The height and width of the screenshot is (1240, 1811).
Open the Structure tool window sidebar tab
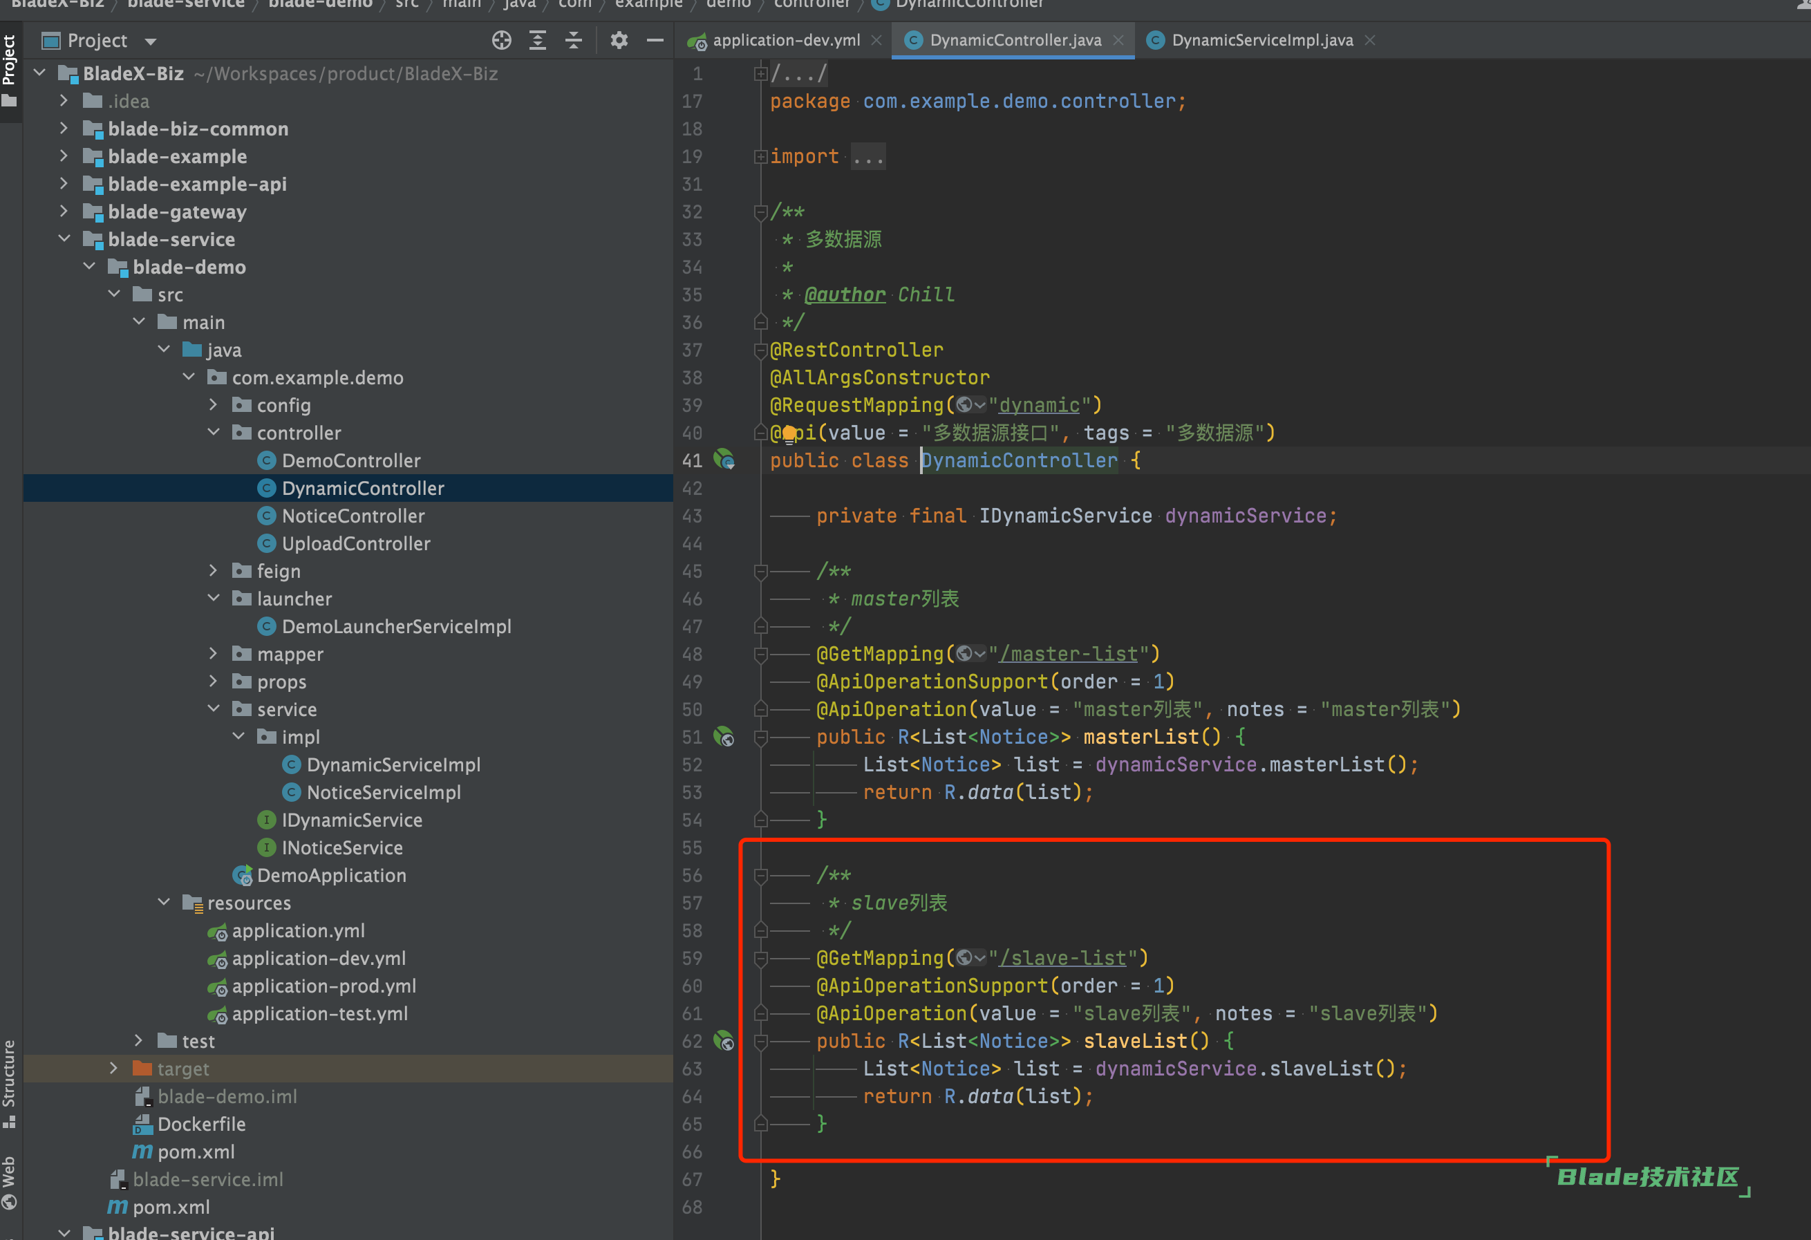coord(10,1083)
